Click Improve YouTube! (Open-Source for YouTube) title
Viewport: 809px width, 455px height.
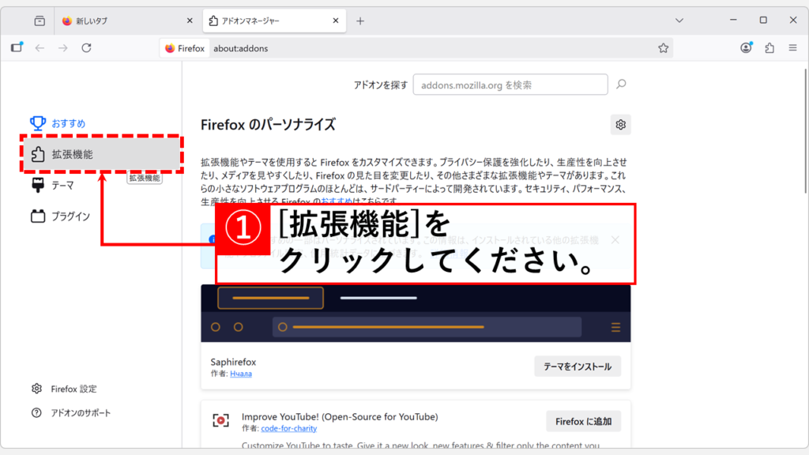(x=340, y=417)
